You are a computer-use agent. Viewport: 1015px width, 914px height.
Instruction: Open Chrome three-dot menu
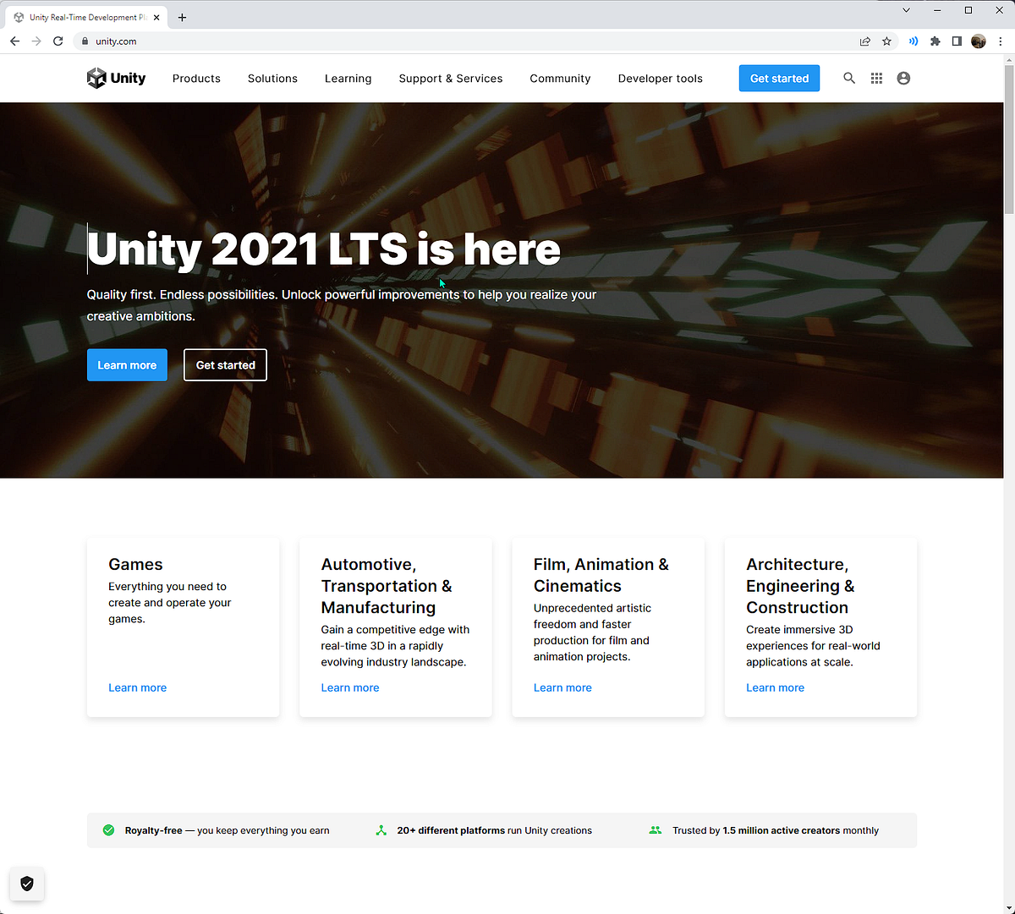1001,41
